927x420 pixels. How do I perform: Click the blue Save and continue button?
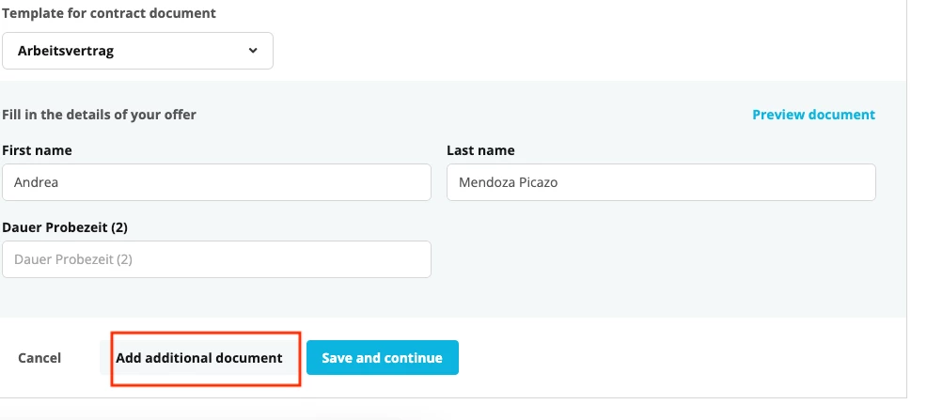point(383,357)
